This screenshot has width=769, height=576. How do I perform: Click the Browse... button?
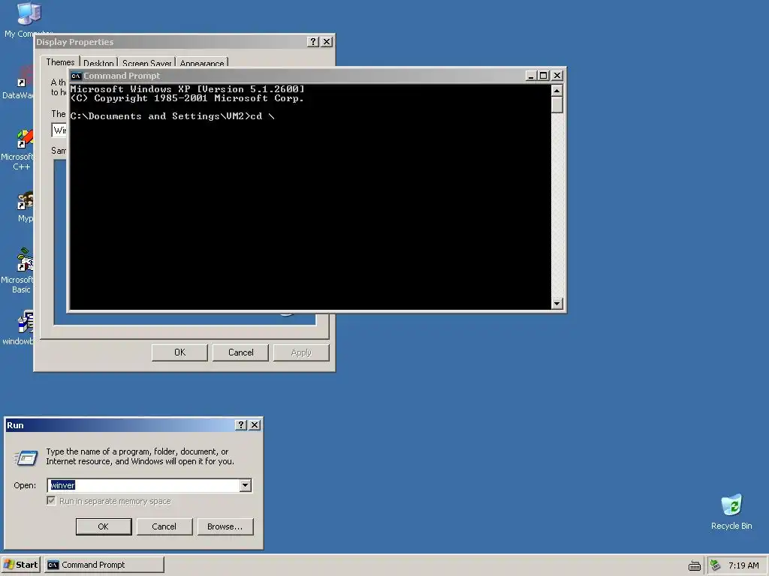225,526
